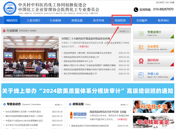The width and height of the screenshot is (176, 129).
Task: Go to 政策法规 in navigation bar
Action: point(77,20)
